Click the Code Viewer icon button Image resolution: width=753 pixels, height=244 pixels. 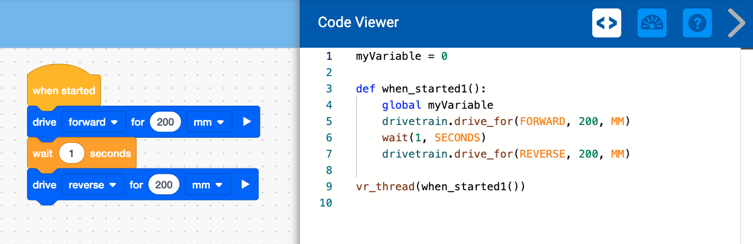pos(606,23)
